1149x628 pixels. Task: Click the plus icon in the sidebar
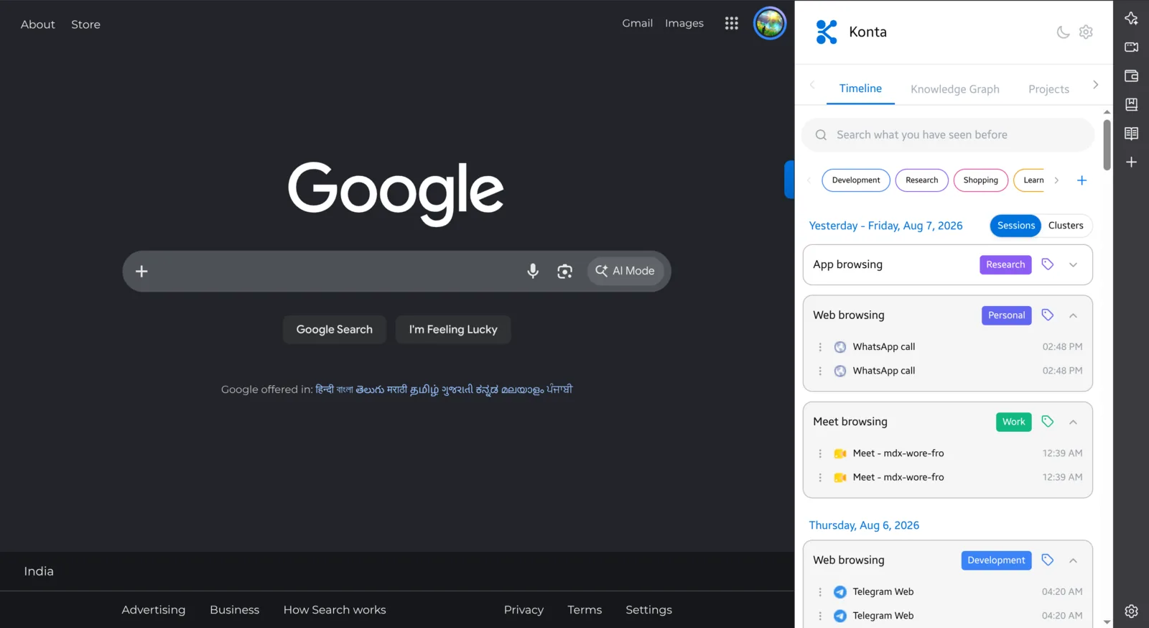1131,162
